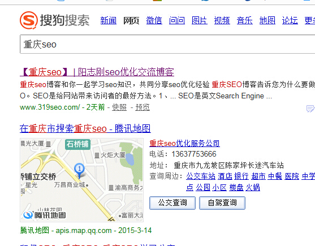Select the 音乐 music tab

pyautogui.click(x=245, y=20)
